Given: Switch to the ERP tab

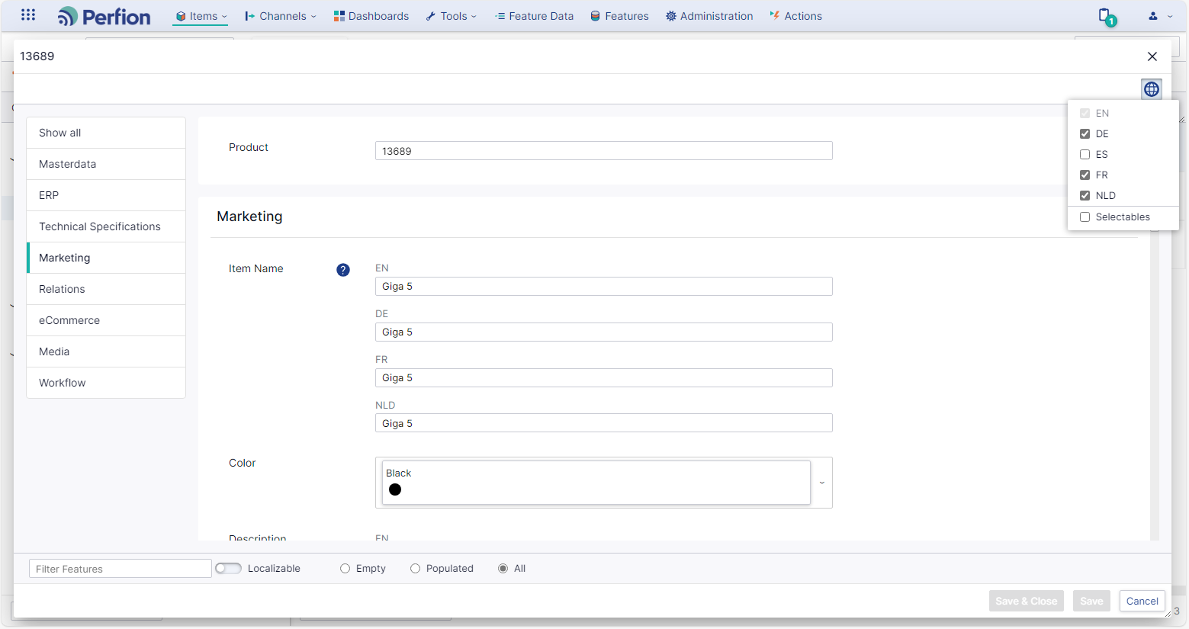Looking at the screenshot, I should (106, 195).
